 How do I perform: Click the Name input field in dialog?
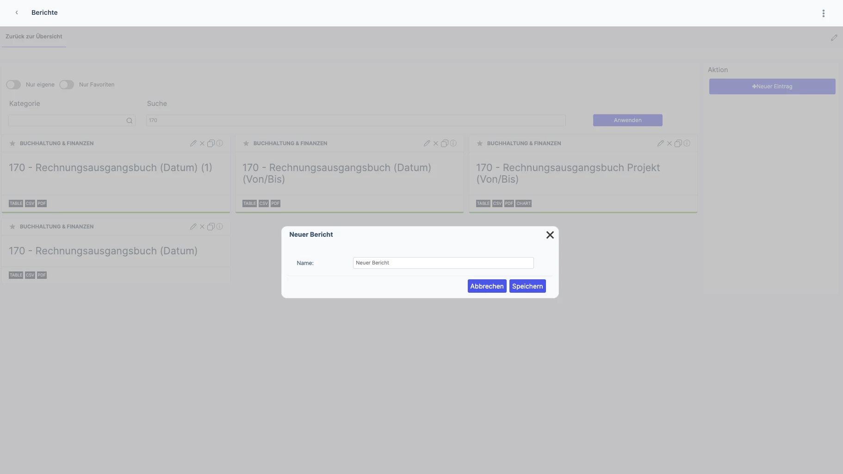pyautogui.click(x=443, y=263)
